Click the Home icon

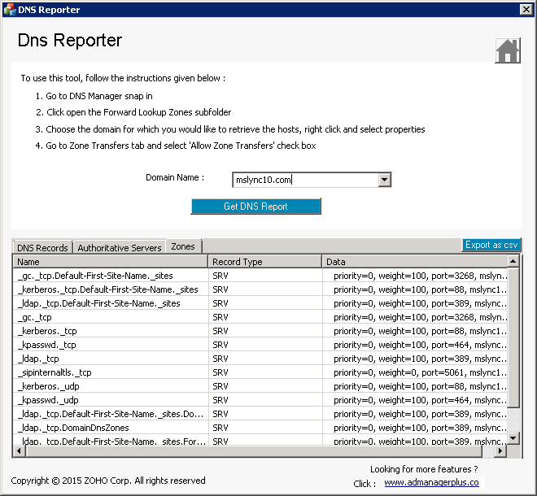508,50
